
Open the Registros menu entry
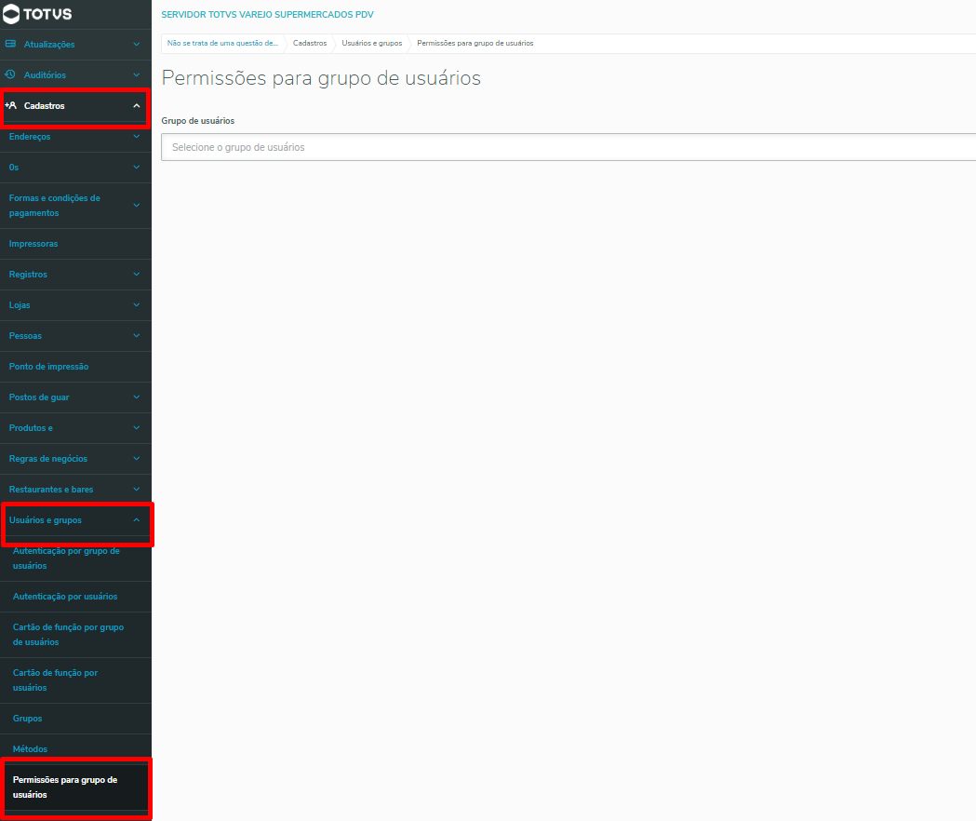[75, 274]
